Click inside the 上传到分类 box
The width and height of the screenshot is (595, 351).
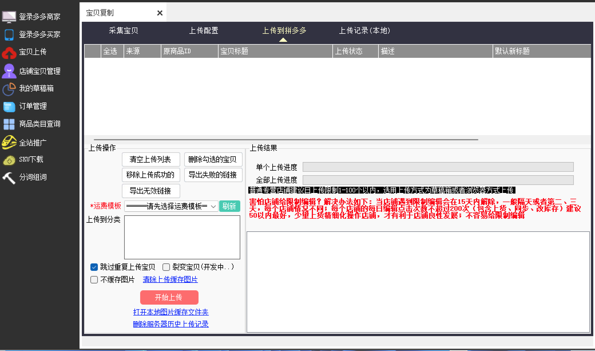[182, 237]
